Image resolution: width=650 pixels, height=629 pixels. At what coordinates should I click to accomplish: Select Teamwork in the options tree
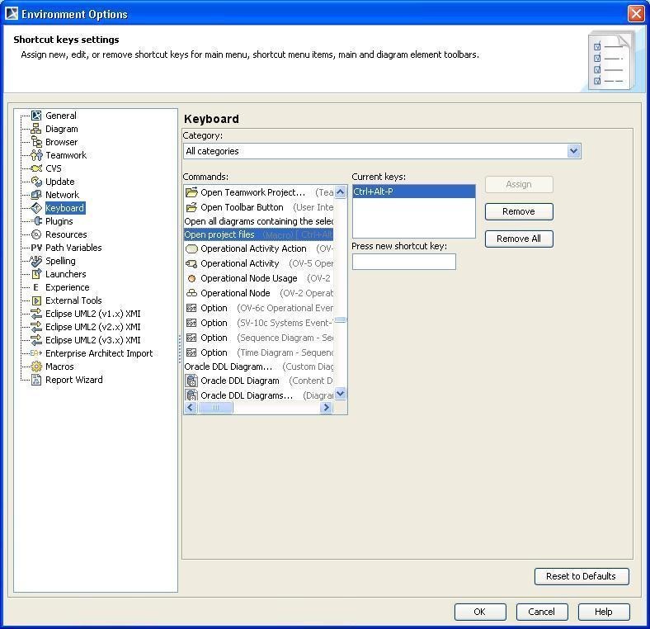click(66, 155)
